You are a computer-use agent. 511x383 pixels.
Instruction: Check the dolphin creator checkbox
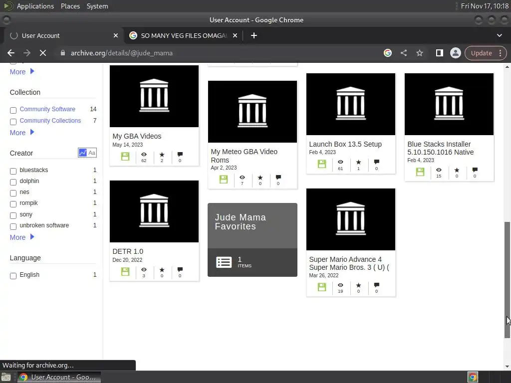point(13,182)
